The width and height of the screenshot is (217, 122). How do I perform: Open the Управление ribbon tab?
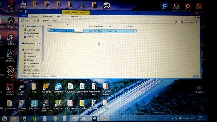[x=76, y=17]
